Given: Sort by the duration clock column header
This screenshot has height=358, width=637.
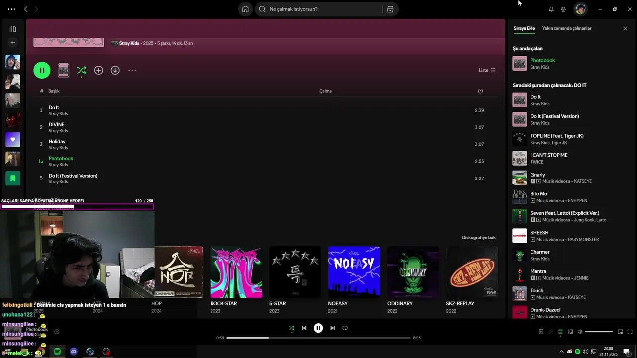Looking at the screenshot, I should [x=480, y=91].
